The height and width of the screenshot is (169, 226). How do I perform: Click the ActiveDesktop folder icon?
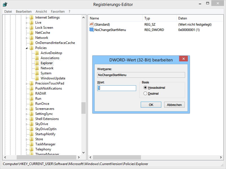tap(37, 53)
